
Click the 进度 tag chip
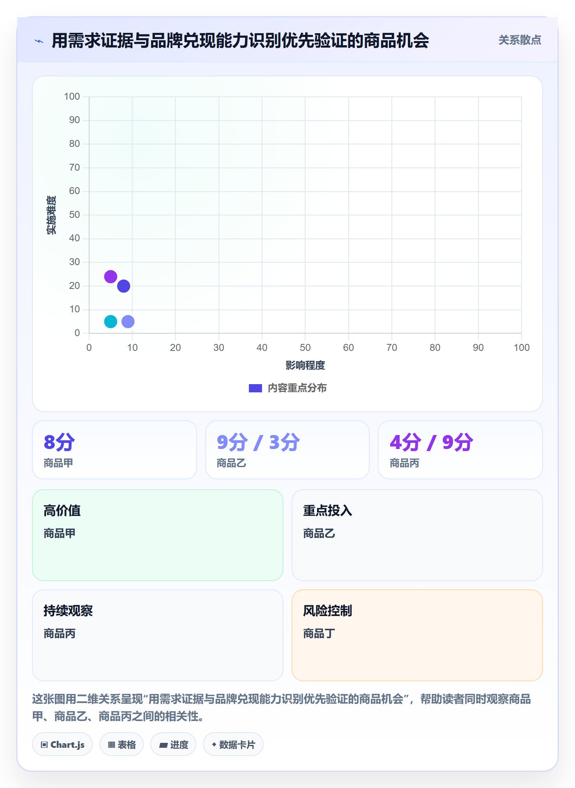tap(173, 744)
